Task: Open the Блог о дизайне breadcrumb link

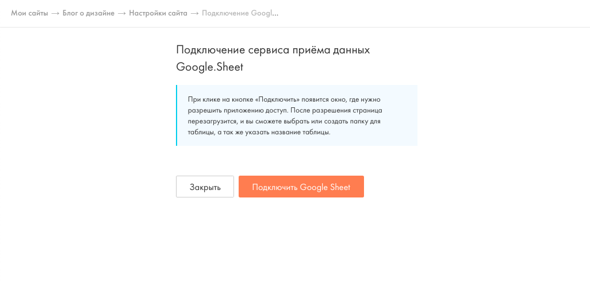Action: 89,14
